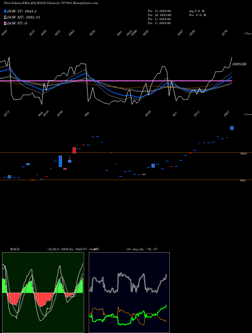
Task: Click the 999 top label
Action: tap(119, 33)
